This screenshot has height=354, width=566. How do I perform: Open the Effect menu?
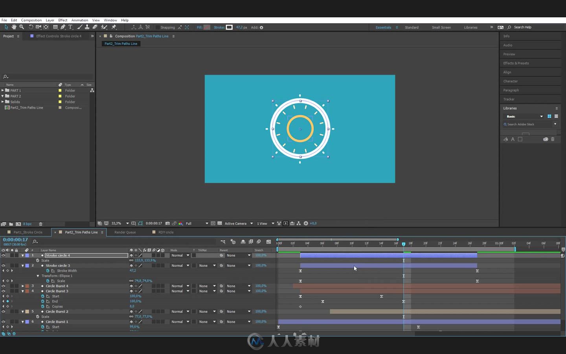63,20
